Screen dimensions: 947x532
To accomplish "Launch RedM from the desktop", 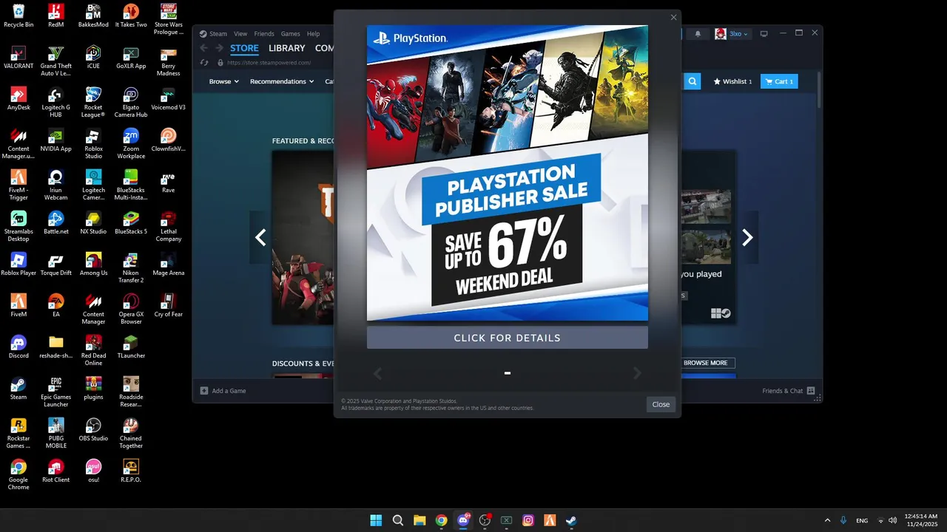I will [x=55, y=16].
